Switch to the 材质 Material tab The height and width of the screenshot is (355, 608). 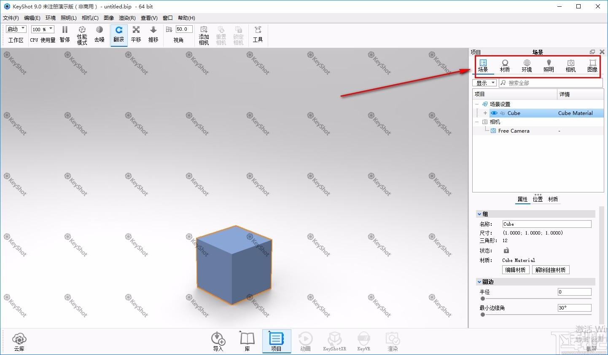pyautogui.click(x=505, y=66)
